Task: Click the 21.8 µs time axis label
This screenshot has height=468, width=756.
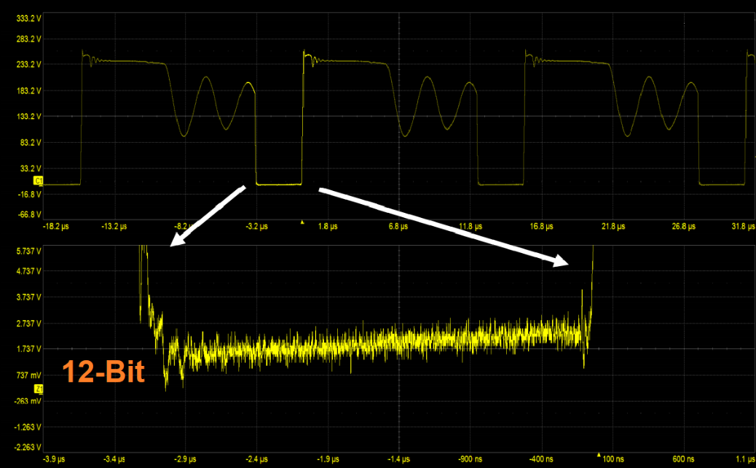Action: click(x=613, y=226)
